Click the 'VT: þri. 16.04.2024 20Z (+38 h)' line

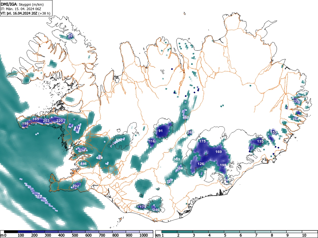point(25,13)
